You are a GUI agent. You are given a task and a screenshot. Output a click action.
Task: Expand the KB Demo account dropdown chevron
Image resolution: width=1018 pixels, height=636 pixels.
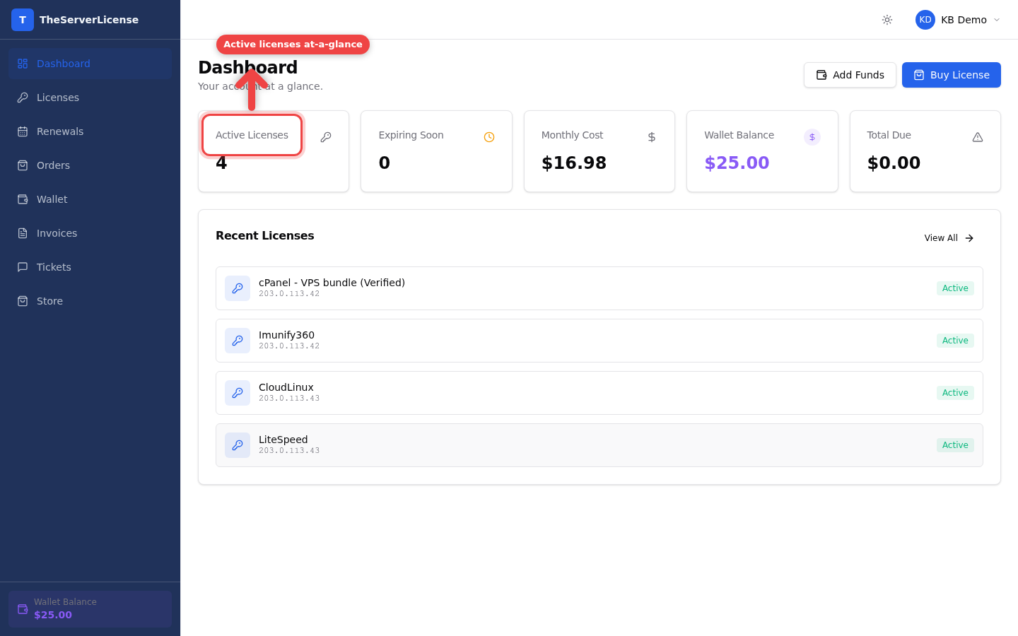[x=997, y=20]
